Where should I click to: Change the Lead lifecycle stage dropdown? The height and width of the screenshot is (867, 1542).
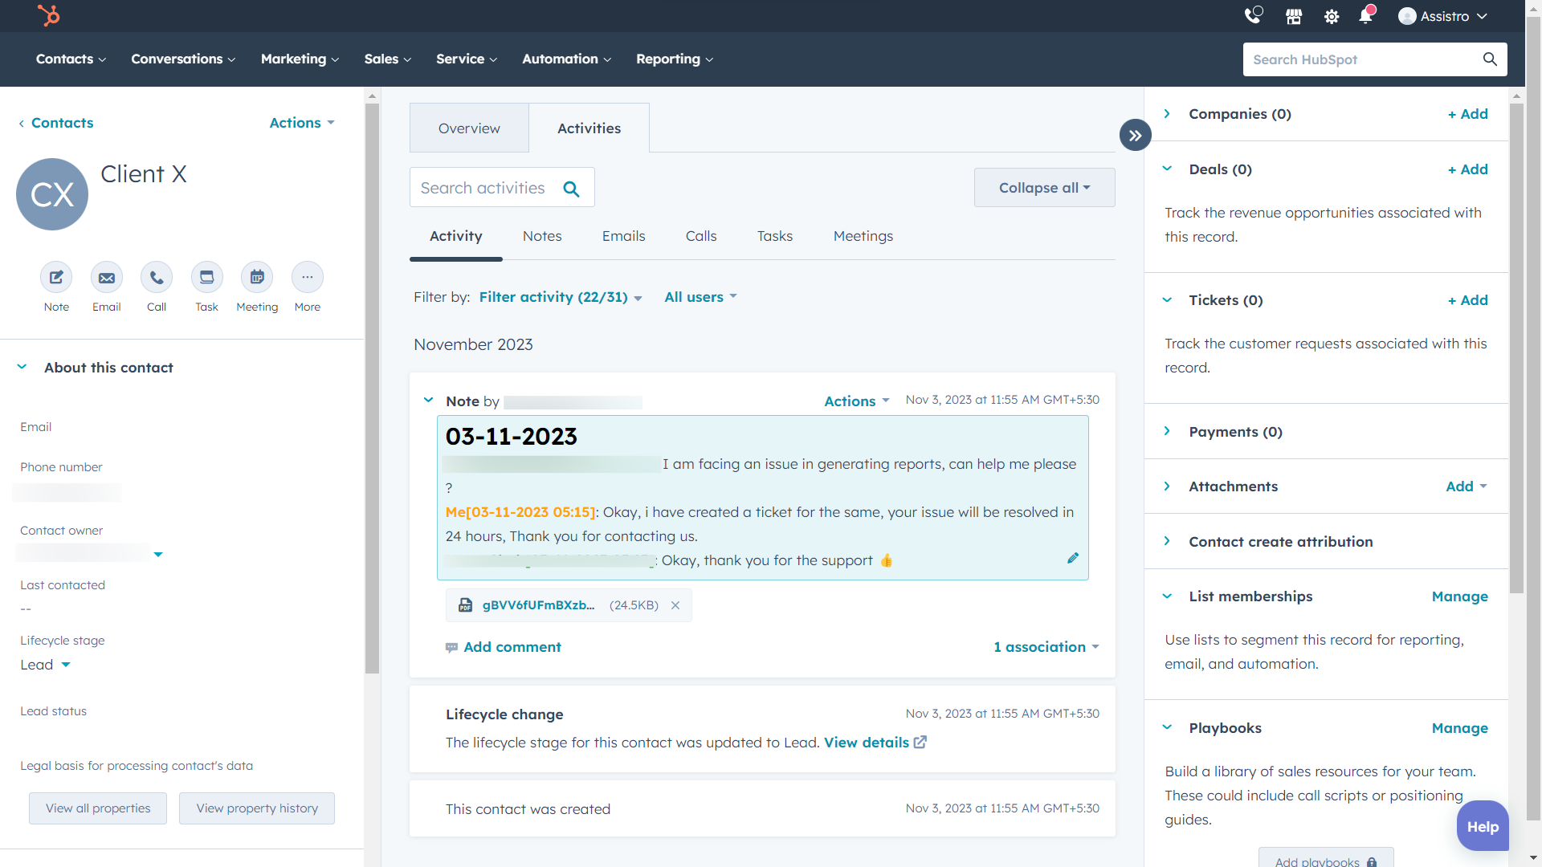45,665
